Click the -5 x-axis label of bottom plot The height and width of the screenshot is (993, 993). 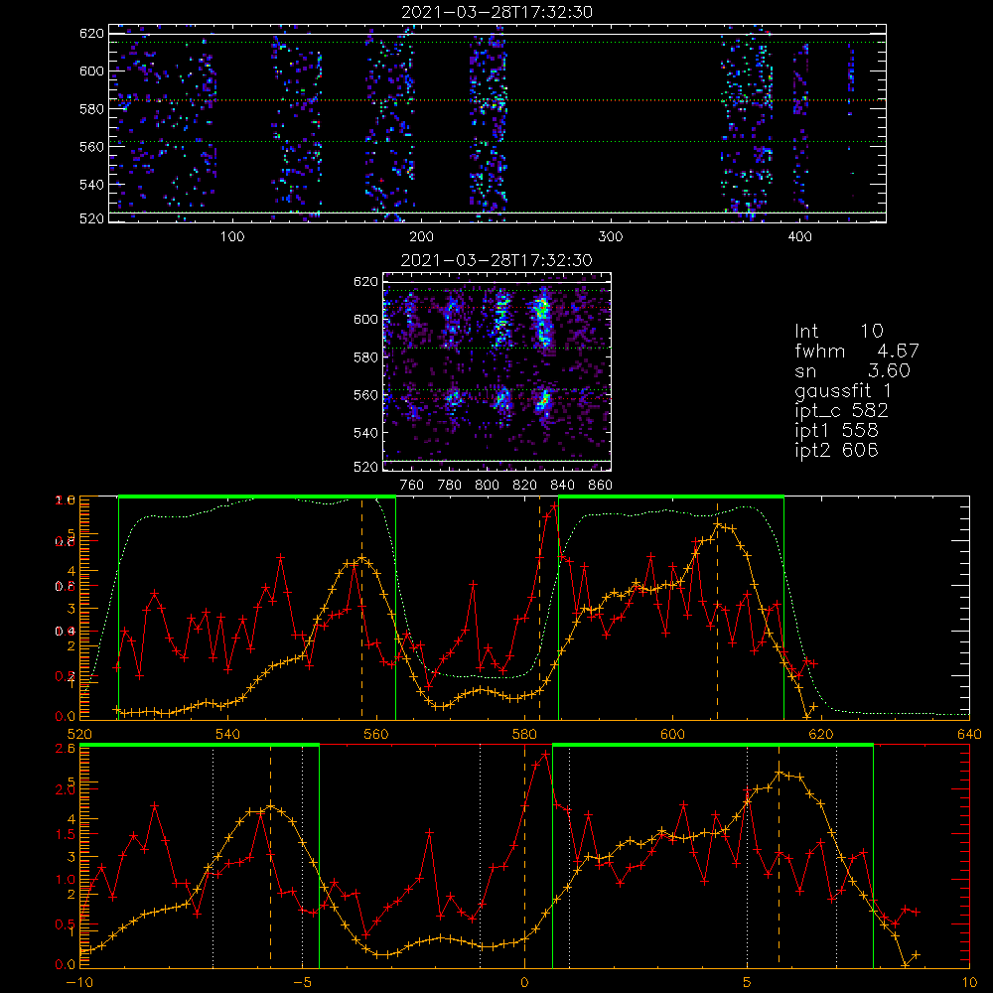click(302, 983)
